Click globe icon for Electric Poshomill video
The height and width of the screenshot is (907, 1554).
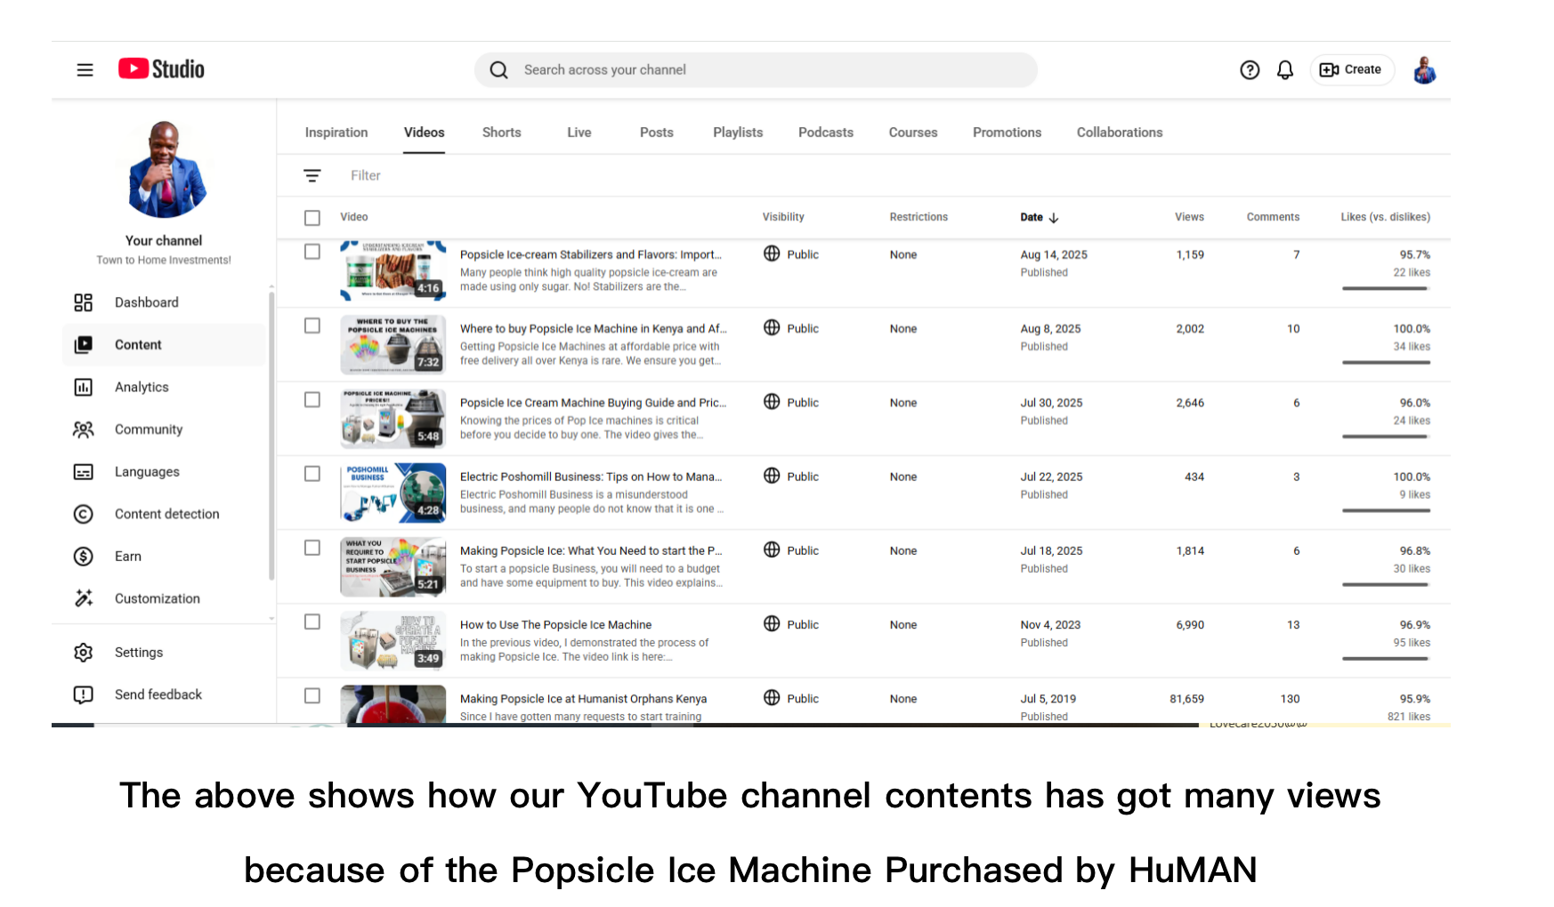(x=772, y=476)
